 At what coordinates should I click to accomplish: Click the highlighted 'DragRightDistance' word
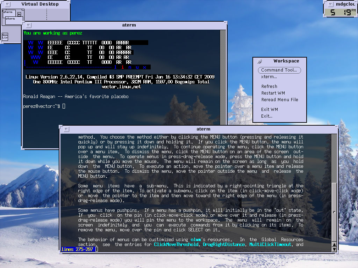pyautogui.click(x=224, y=244)
